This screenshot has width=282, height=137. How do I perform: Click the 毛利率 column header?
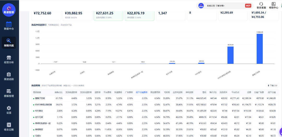tap(167, 92)
